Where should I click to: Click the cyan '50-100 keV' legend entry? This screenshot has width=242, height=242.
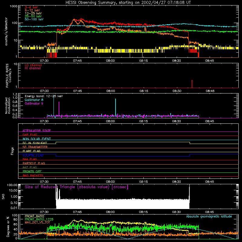tap(34, 19)
